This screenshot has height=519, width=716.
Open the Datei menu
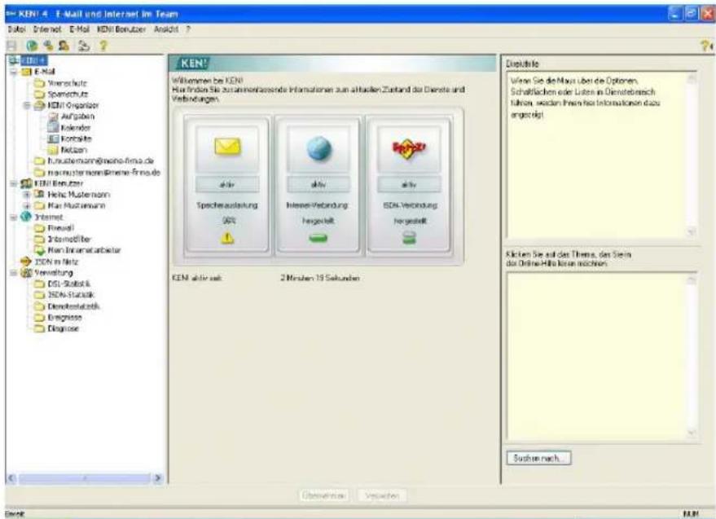point(16,29)
